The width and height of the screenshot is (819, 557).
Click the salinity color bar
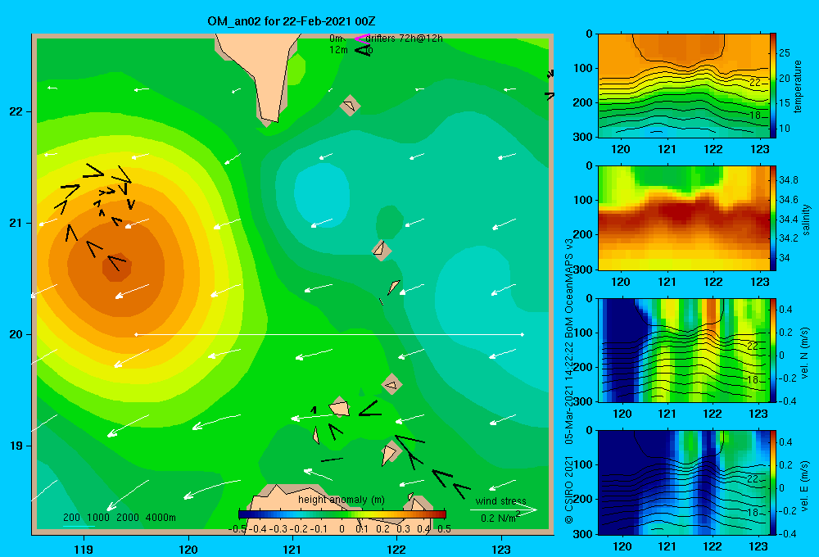point(773,218)
